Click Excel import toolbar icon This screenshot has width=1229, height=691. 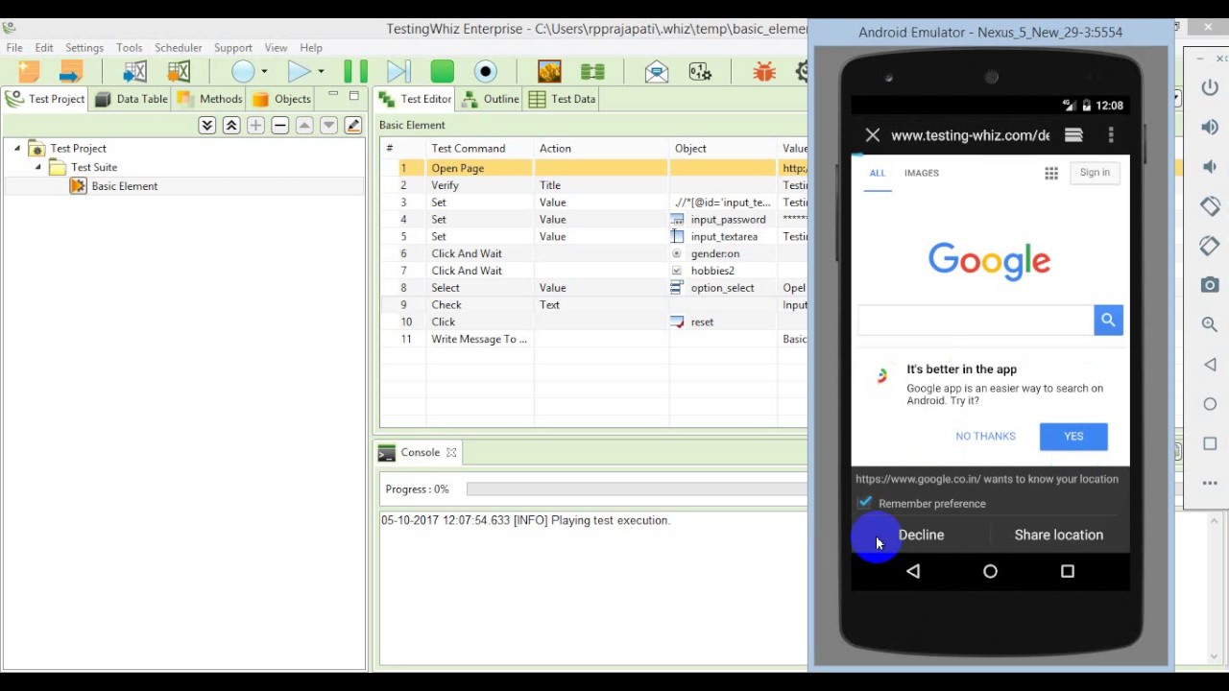pos(135,71)
